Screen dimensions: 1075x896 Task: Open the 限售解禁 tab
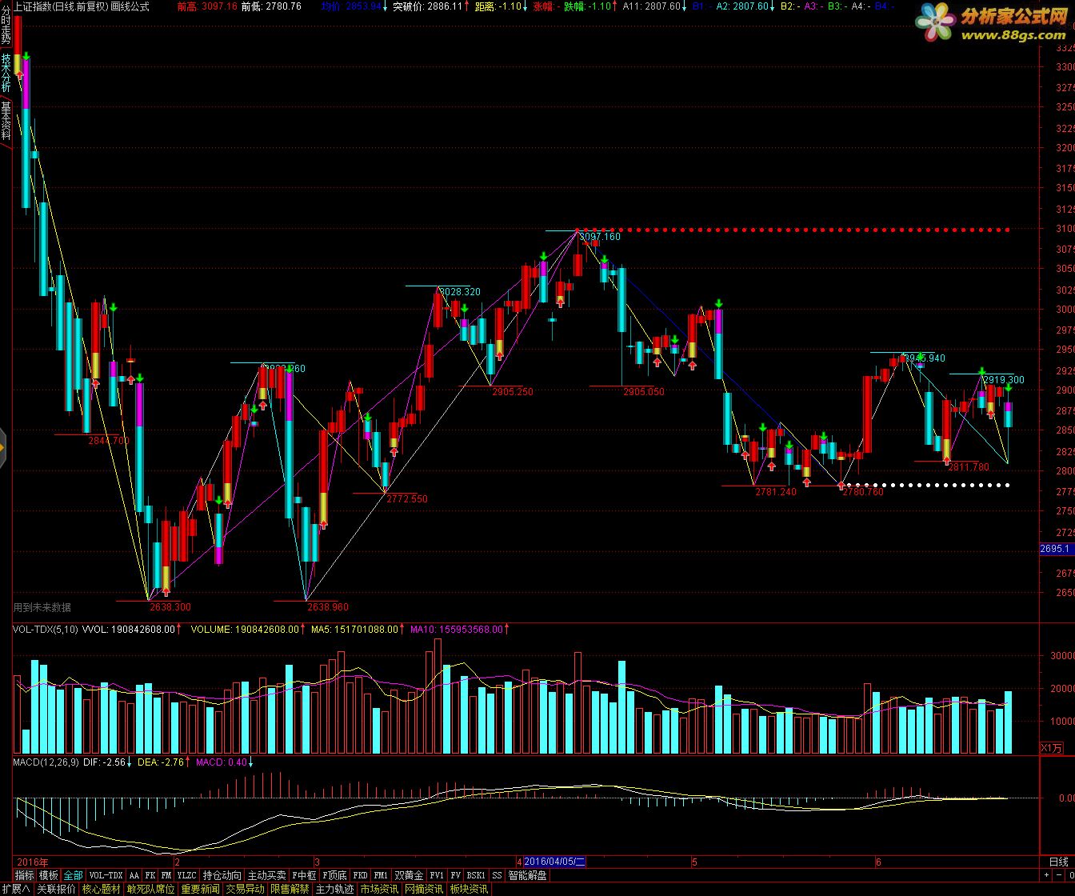coord(290,889)
